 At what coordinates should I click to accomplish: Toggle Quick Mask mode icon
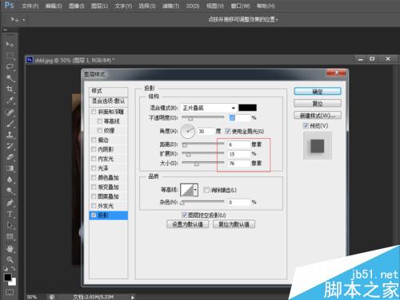(10, 292)
